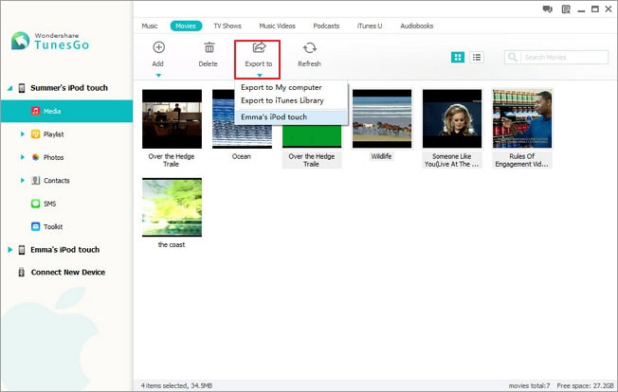
Task: Click the Playlist icon in sidebar
Action: [35, 134]
